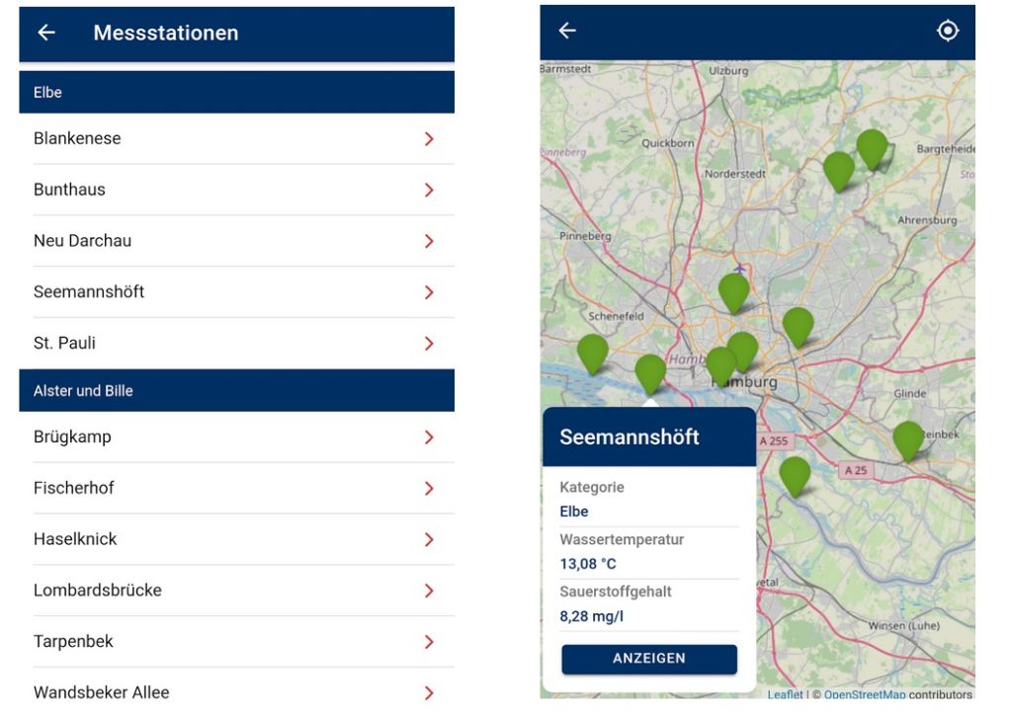Click the water temperature 13,08 °C
The width and height of the screenshot is (1012, 715).
pyautogui.click(x=588, y=564)
